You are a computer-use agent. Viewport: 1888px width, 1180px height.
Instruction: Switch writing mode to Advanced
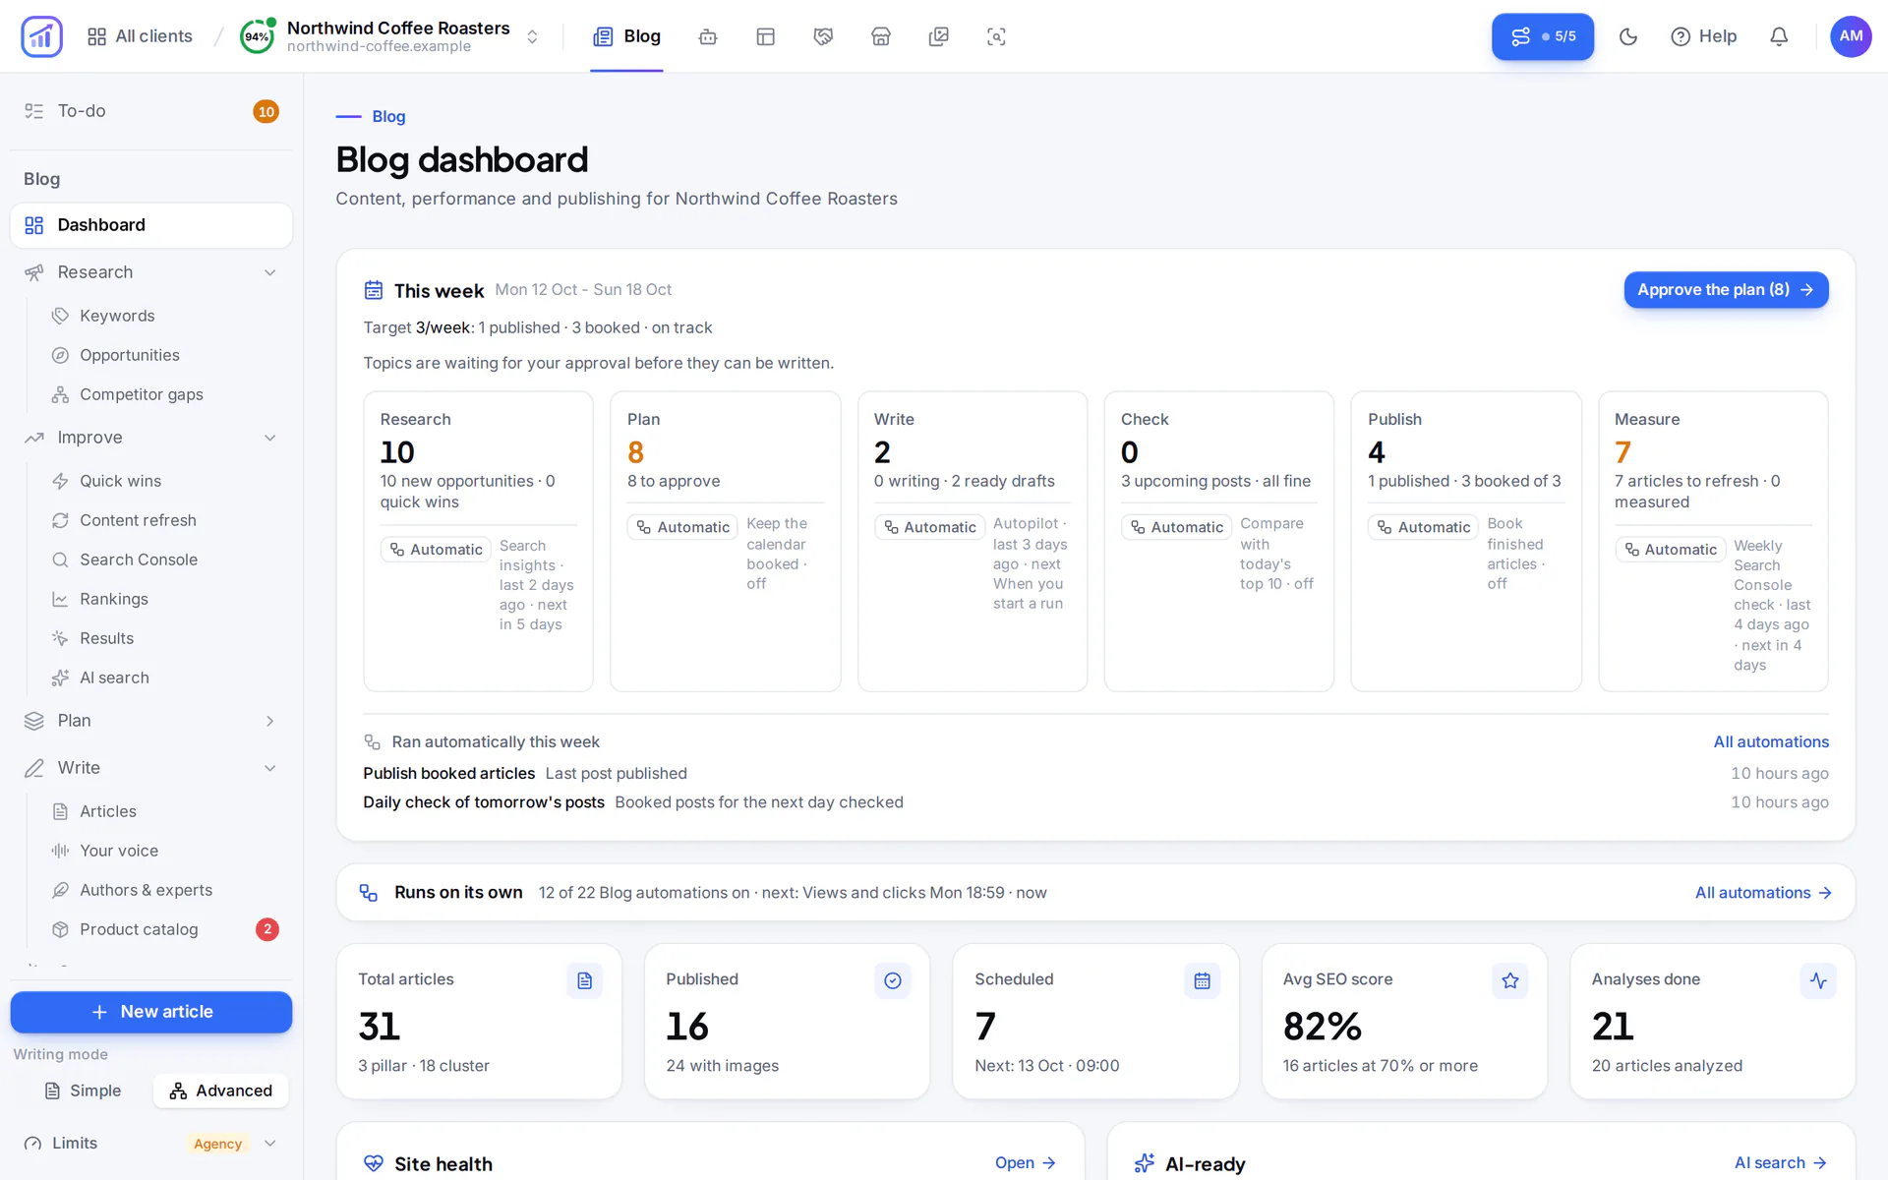221,1091
